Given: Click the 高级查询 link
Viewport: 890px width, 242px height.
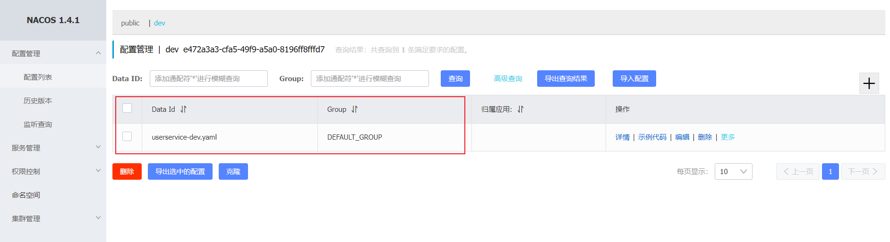Looking at the screenshot, I should pos(508,79).
